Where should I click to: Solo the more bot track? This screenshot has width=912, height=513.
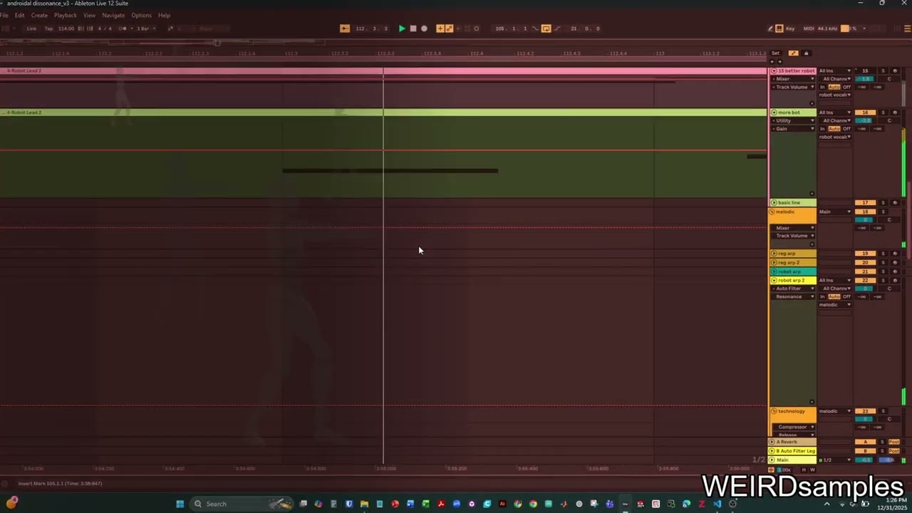point(883,113)
